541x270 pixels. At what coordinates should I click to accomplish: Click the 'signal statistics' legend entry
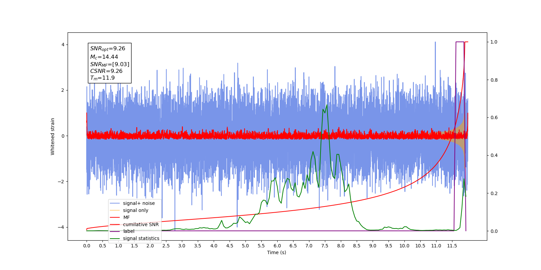[141, 238]
